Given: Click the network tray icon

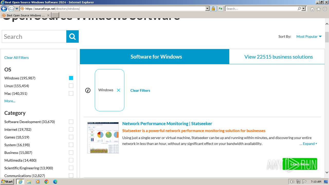Looking at the screenshot, I should pos(298,182).
